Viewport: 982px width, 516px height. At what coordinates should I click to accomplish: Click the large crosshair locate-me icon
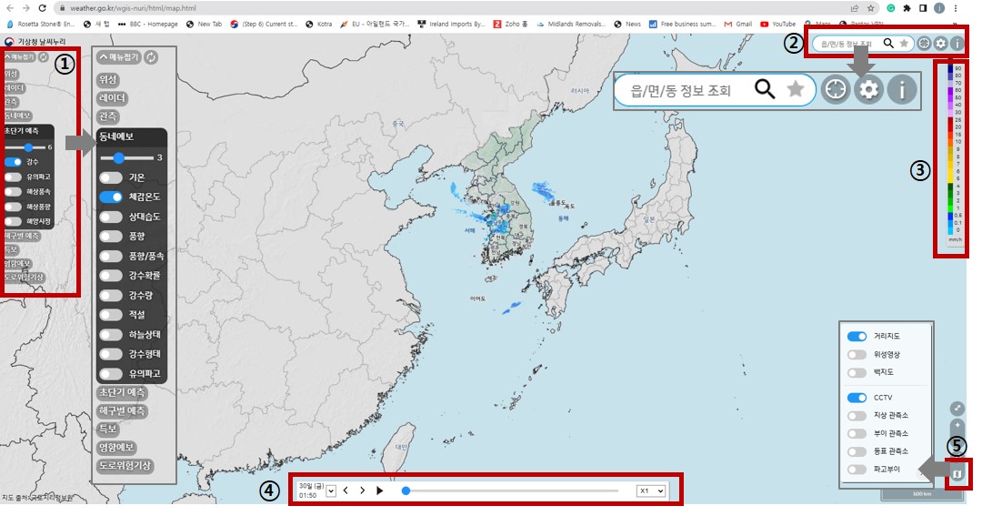point(836,90)
